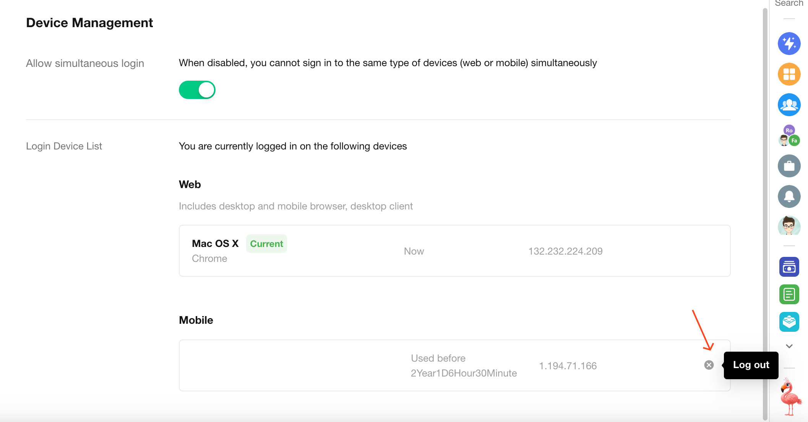Open the blue contacts group icon
The height and width of the screenshot is (422, 808).
click(x=789, y=105)
